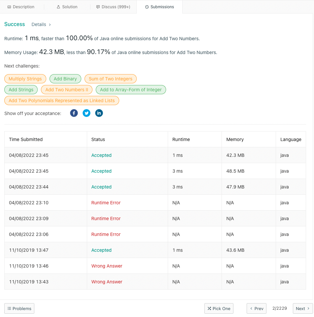Open Accepted submission from 11/10/2019 13:47
Screen dimensions: 314x317
click(101, 250)
